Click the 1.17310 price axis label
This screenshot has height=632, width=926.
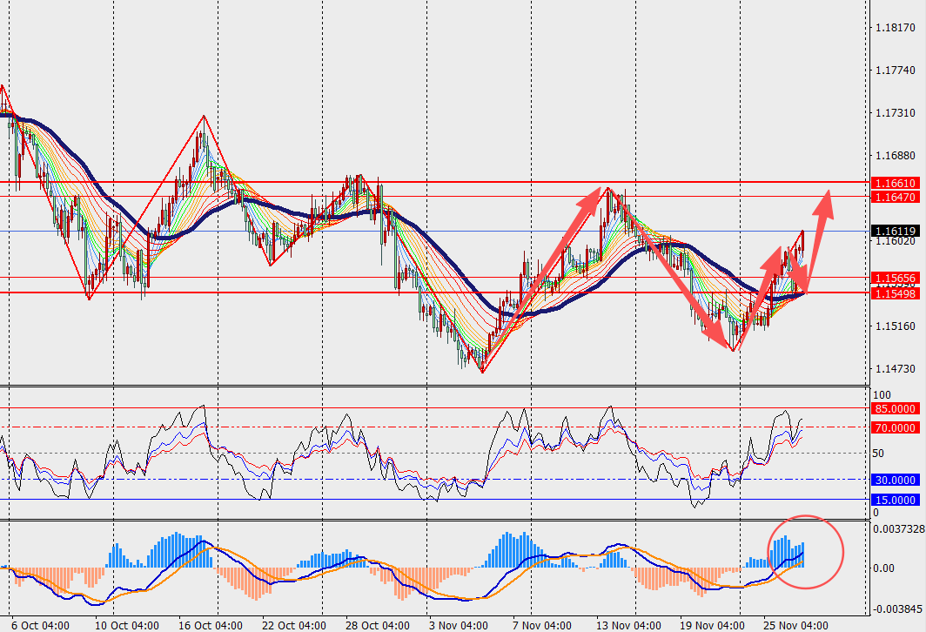click(896, 113)
